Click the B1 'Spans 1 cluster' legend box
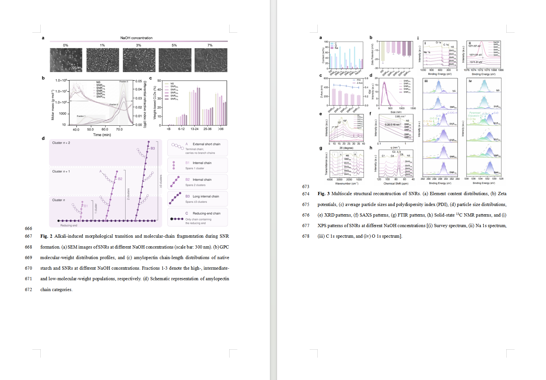This screenshot has height=380, width=546. (198, 165)
